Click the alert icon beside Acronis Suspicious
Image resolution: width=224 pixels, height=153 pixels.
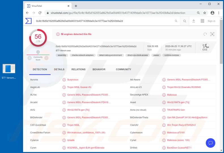coord(64,80)
